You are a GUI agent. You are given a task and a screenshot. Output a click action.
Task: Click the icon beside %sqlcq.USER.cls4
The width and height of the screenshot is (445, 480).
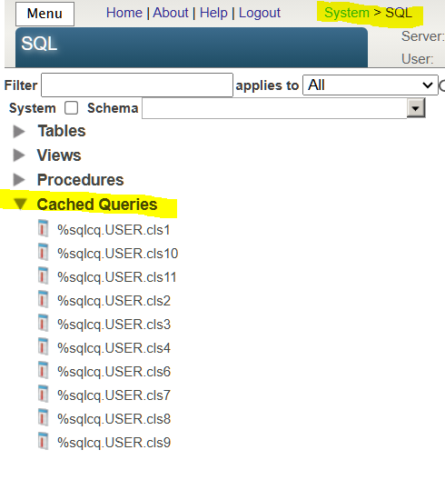pos(43,346)
